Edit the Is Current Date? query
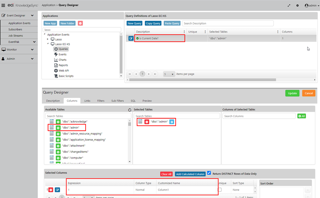The height and width of the screenshot is (198, 320). (131, 38)
